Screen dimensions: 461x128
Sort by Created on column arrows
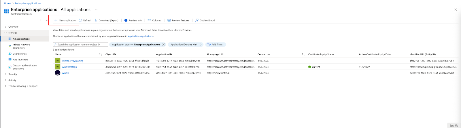click(x=303, y=54)
